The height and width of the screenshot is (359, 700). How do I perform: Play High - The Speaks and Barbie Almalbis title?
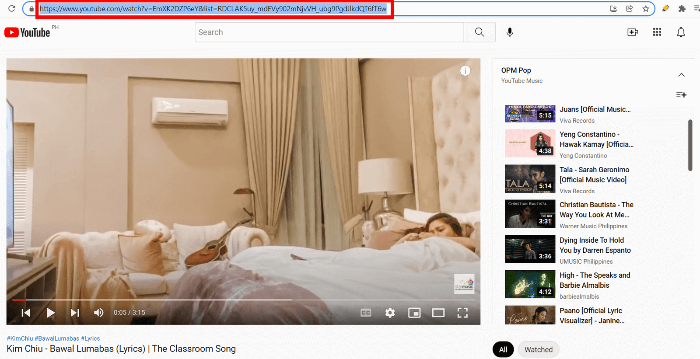595,280
